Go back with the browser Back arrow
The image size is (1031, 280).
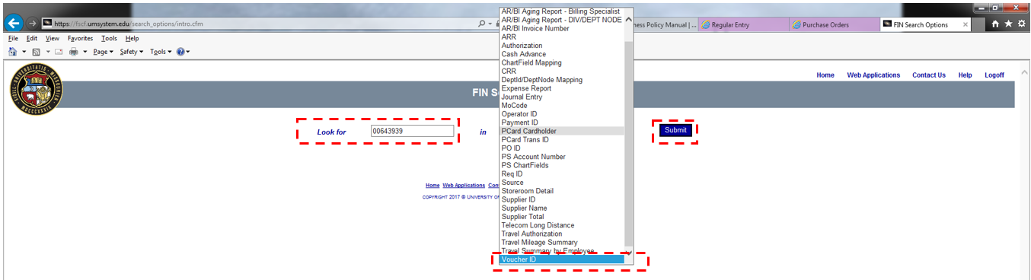(13, 24)
